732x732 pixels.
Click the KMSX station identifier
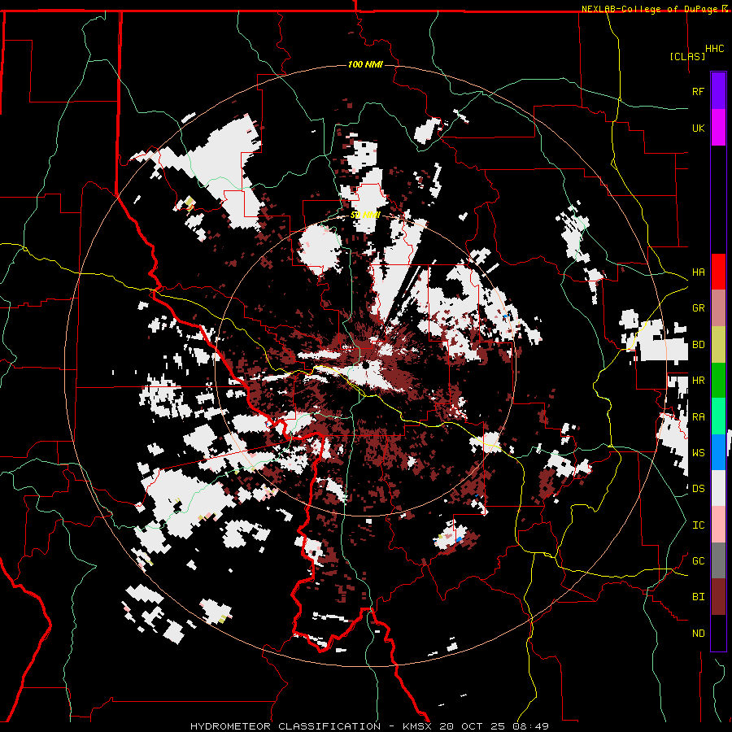coord(418,726)
